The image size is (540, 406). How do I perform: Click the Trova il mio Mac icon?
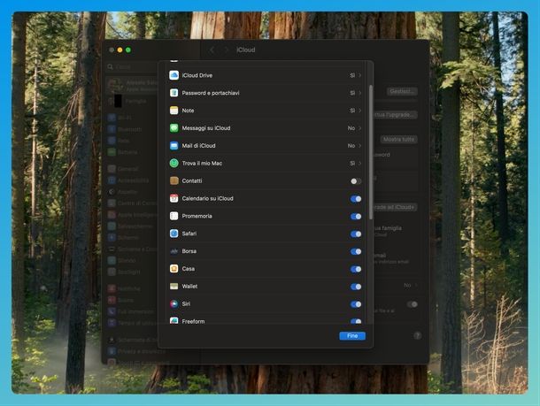pyautogui.click(x=174, y=163)
